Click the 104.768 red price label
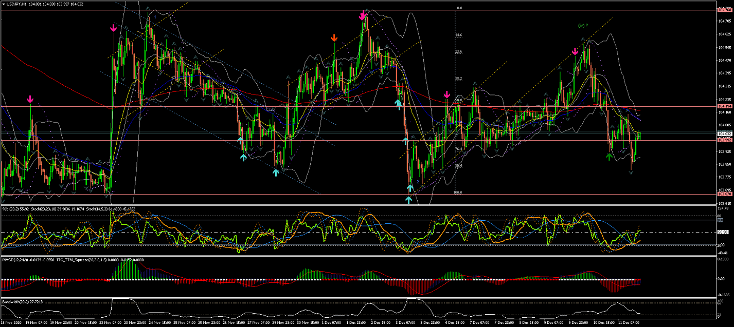Screen dimensions: 734x327 click(724, 10)
